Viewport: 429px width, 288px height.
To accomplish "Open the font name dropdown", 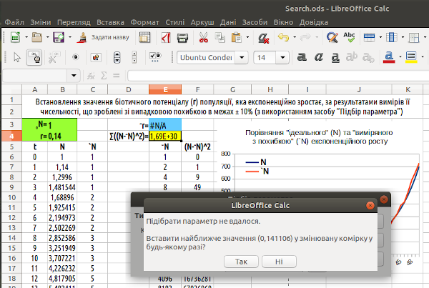I will [242, 57].
